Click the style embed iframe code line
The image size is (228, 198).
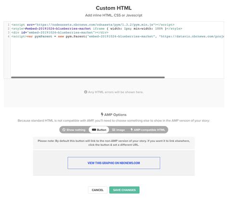point(97,29)
